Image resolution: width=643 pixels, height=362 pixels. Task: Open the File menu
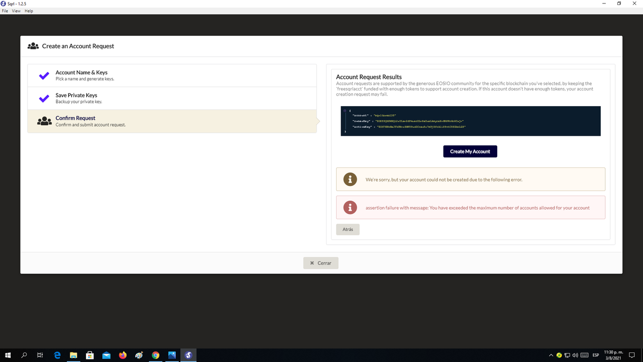click(x=5, y=11)
